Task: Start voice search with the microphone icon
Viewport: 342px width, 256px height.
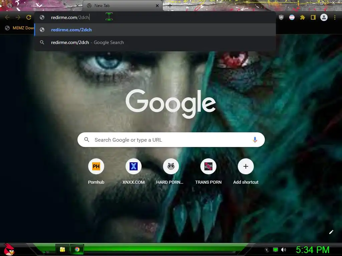Action: click(x=255, y=140)
